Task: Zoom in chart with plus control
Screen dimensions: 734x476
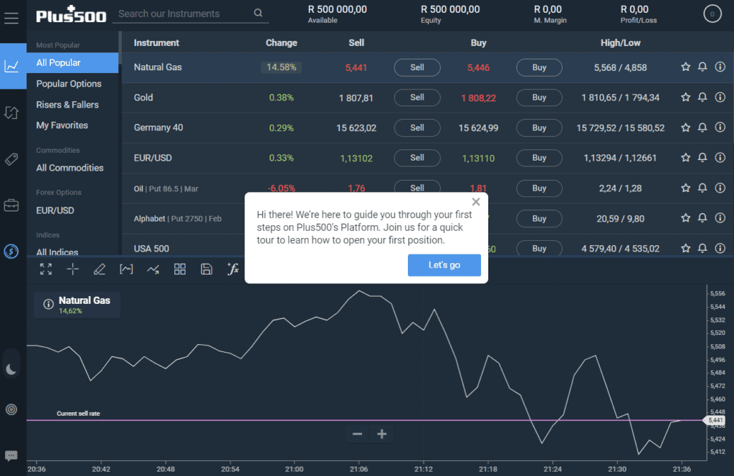Action: (x=381, y=434)
